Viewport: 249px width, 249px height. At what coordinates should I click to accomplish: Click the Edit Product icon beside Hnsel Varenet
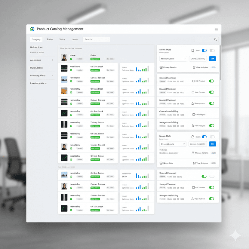(x=194, y=92)
